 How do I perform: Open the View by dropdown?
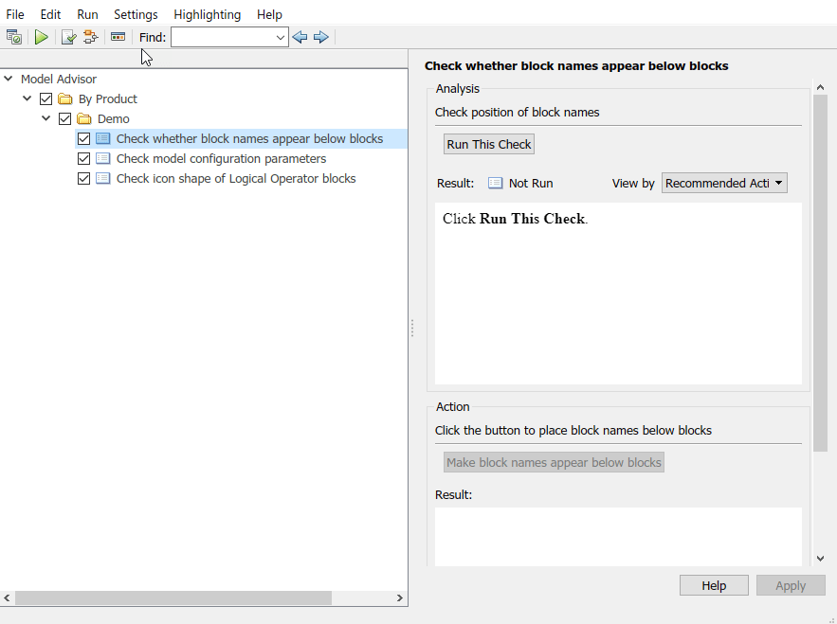724,183
